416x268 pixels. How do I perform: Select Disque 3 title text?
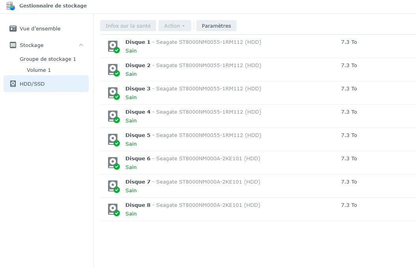coord(138,89)
